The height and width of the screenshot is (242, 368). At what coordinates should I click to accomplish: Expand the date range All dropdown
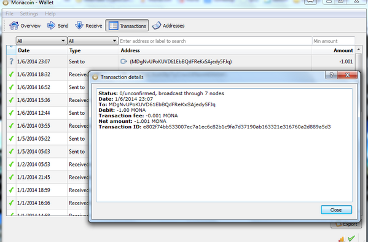point(41,41)
